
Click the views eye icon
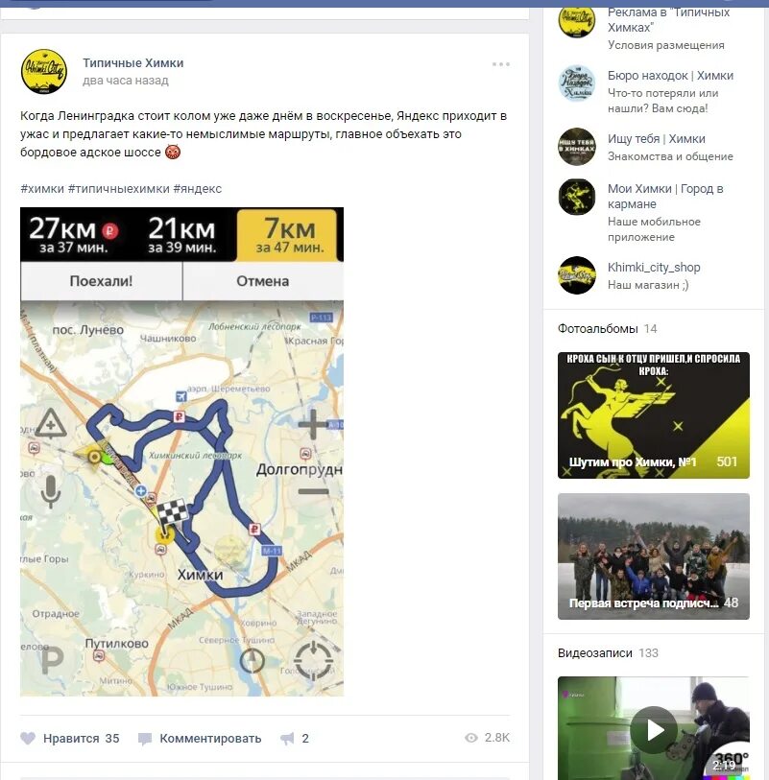click(471, 738)
